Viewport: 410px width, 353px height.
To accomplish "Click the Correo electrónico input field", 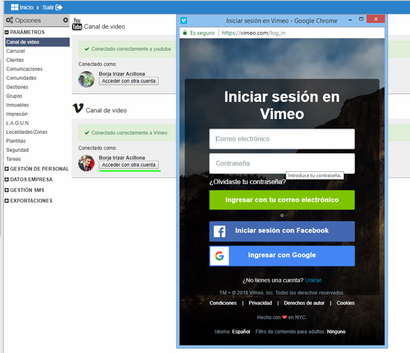I will pos(282,139).
